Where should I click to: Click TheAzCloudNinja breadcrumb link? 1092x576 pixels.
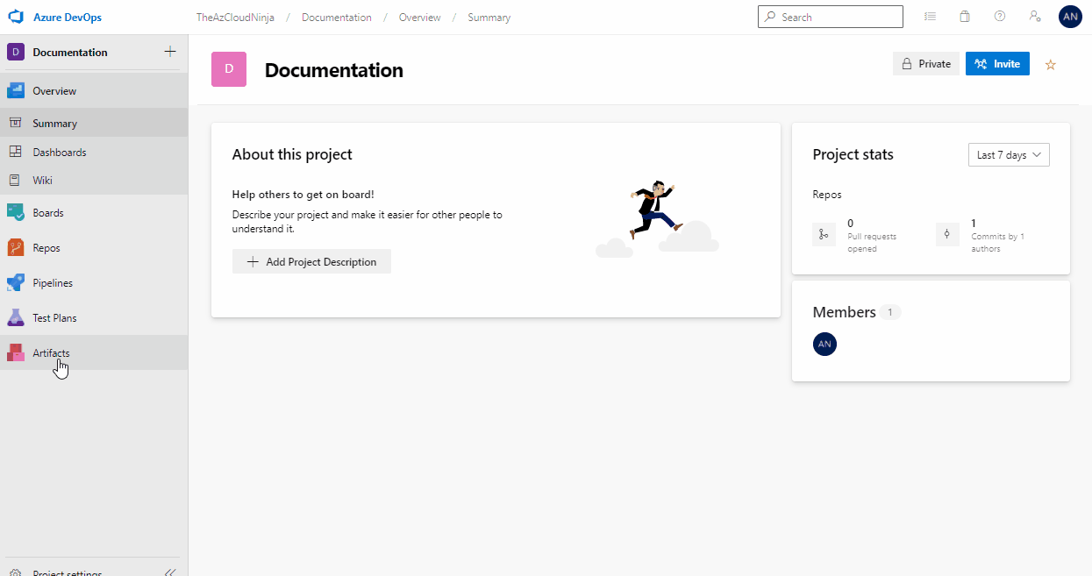click(235, 18)
